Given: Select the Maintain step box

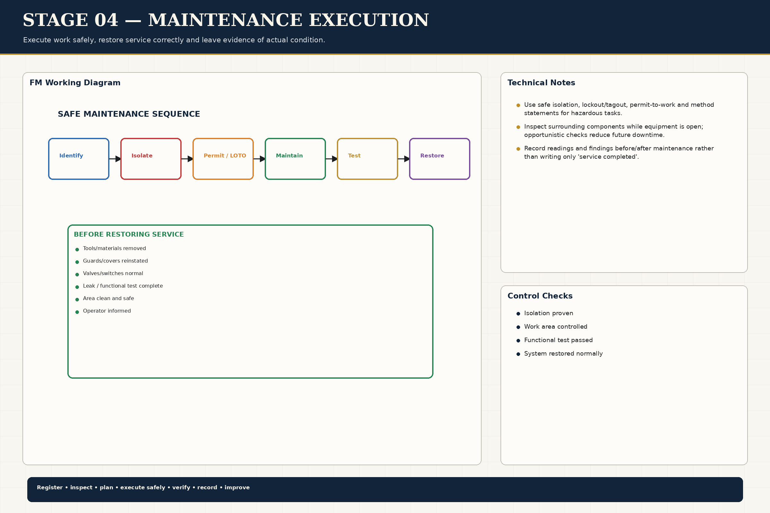Looking at the screenshot, I should (295, 159).
